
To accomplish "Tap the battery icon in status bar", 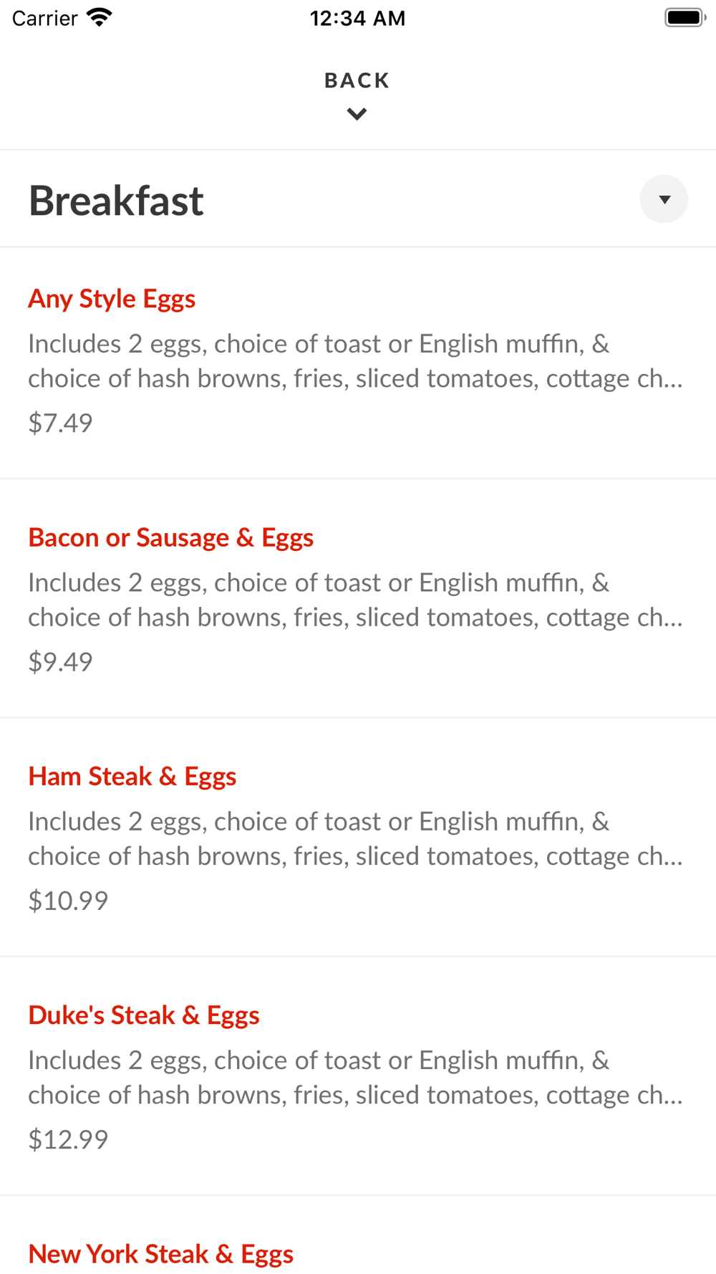I will click(x=685, y=17).
